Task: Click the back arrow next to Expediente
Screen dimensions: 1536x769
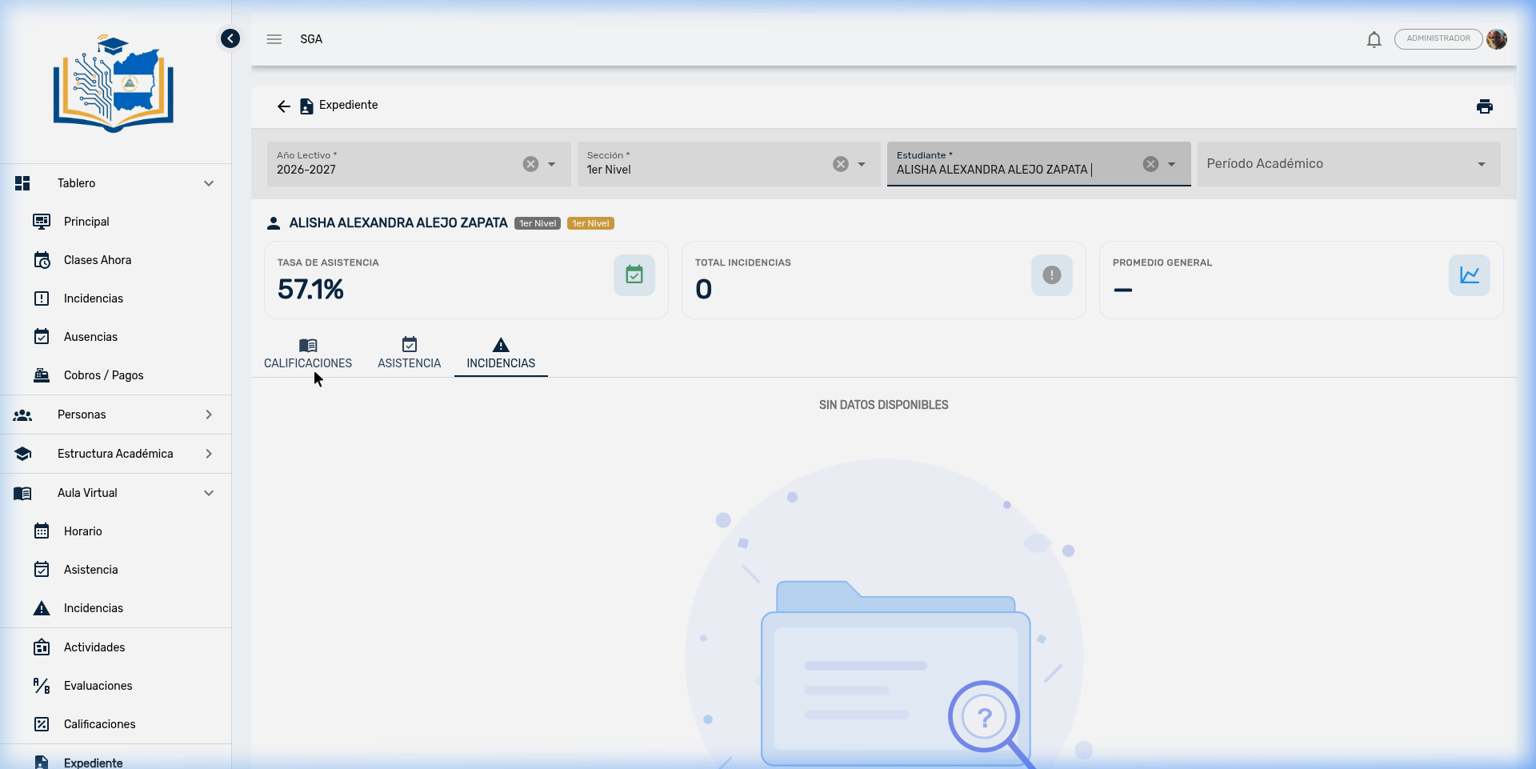Action: pyautogui.click(x=283, y=106)
